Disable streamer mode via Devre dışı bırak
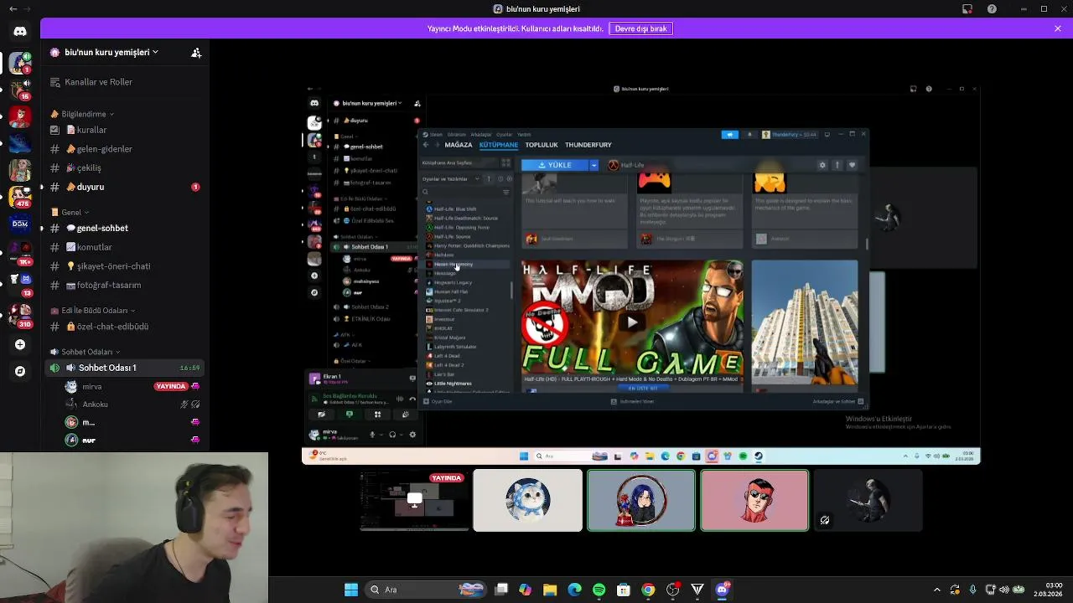The image size is (1073, 603). pos(641,28)
